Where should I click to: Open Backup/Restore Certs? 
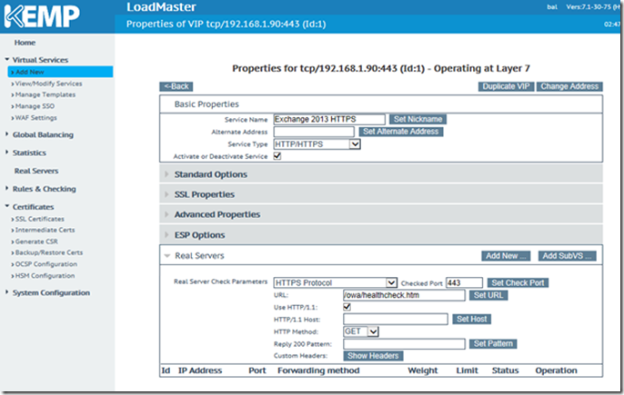[x=48, y=252]
